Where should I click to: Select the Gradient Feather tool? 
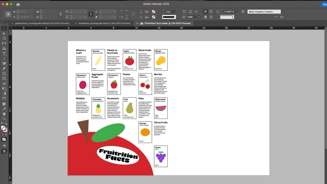(x=4, y=99)
